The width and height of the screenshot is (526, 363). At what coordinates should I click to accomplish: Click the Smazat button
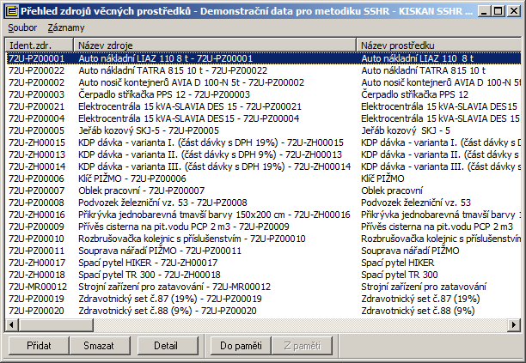coord(99,346)
